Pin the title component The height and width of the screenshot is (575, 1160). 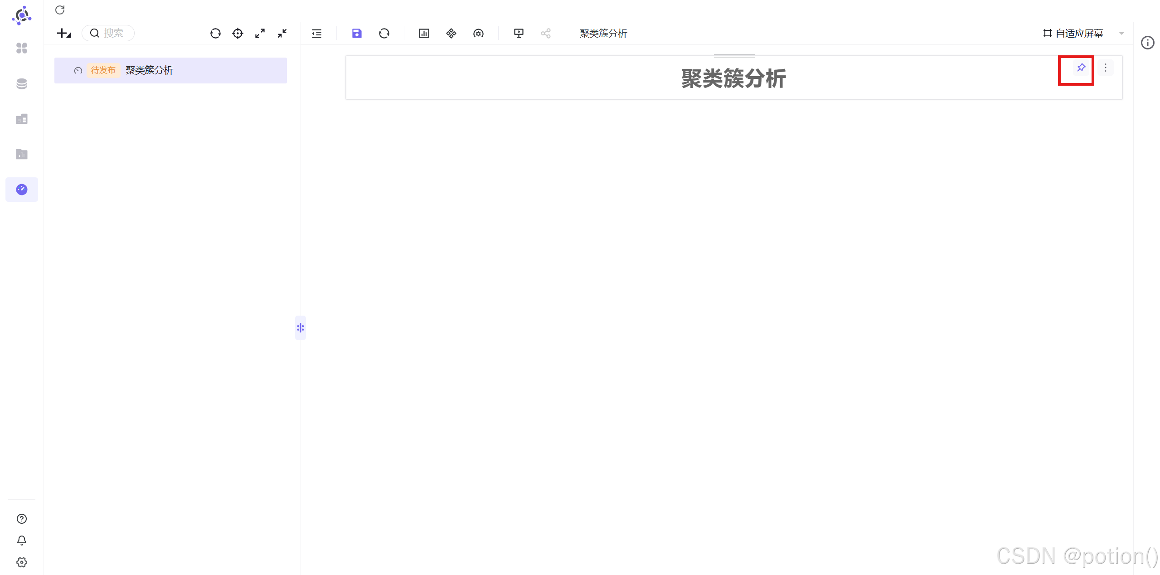(1081, 68)
